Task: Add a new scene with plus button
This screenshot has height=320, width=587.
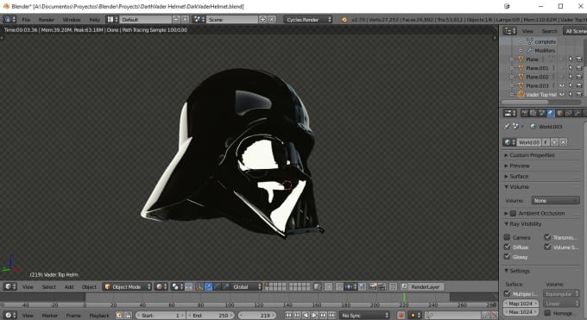Action: (262, 19)
